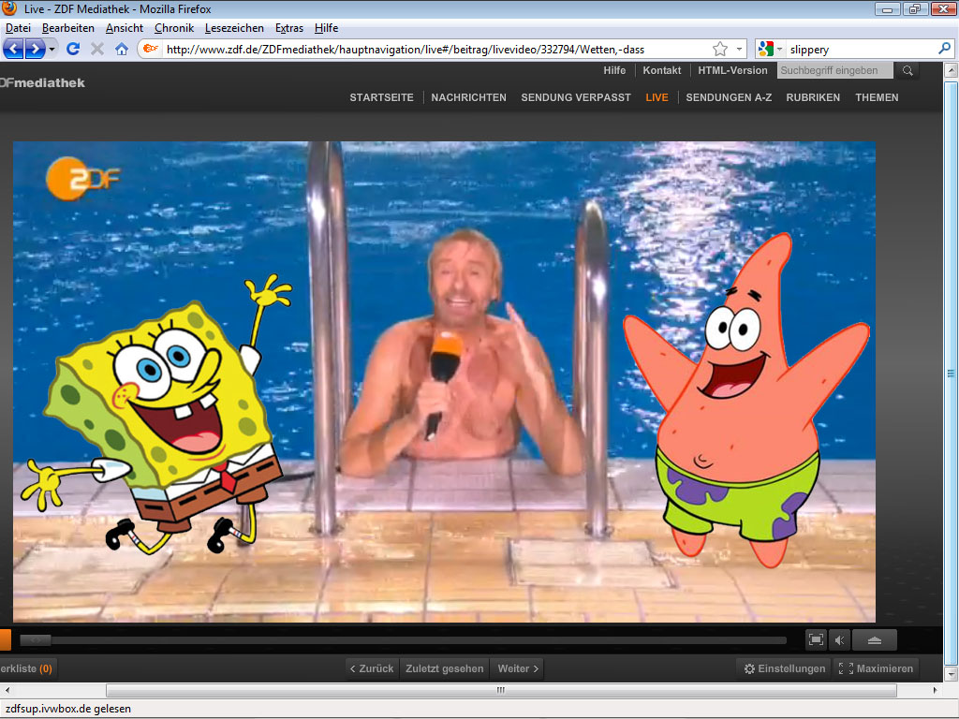Click the video progress bar
Screen dimensions: 959x719
(403, 640)
